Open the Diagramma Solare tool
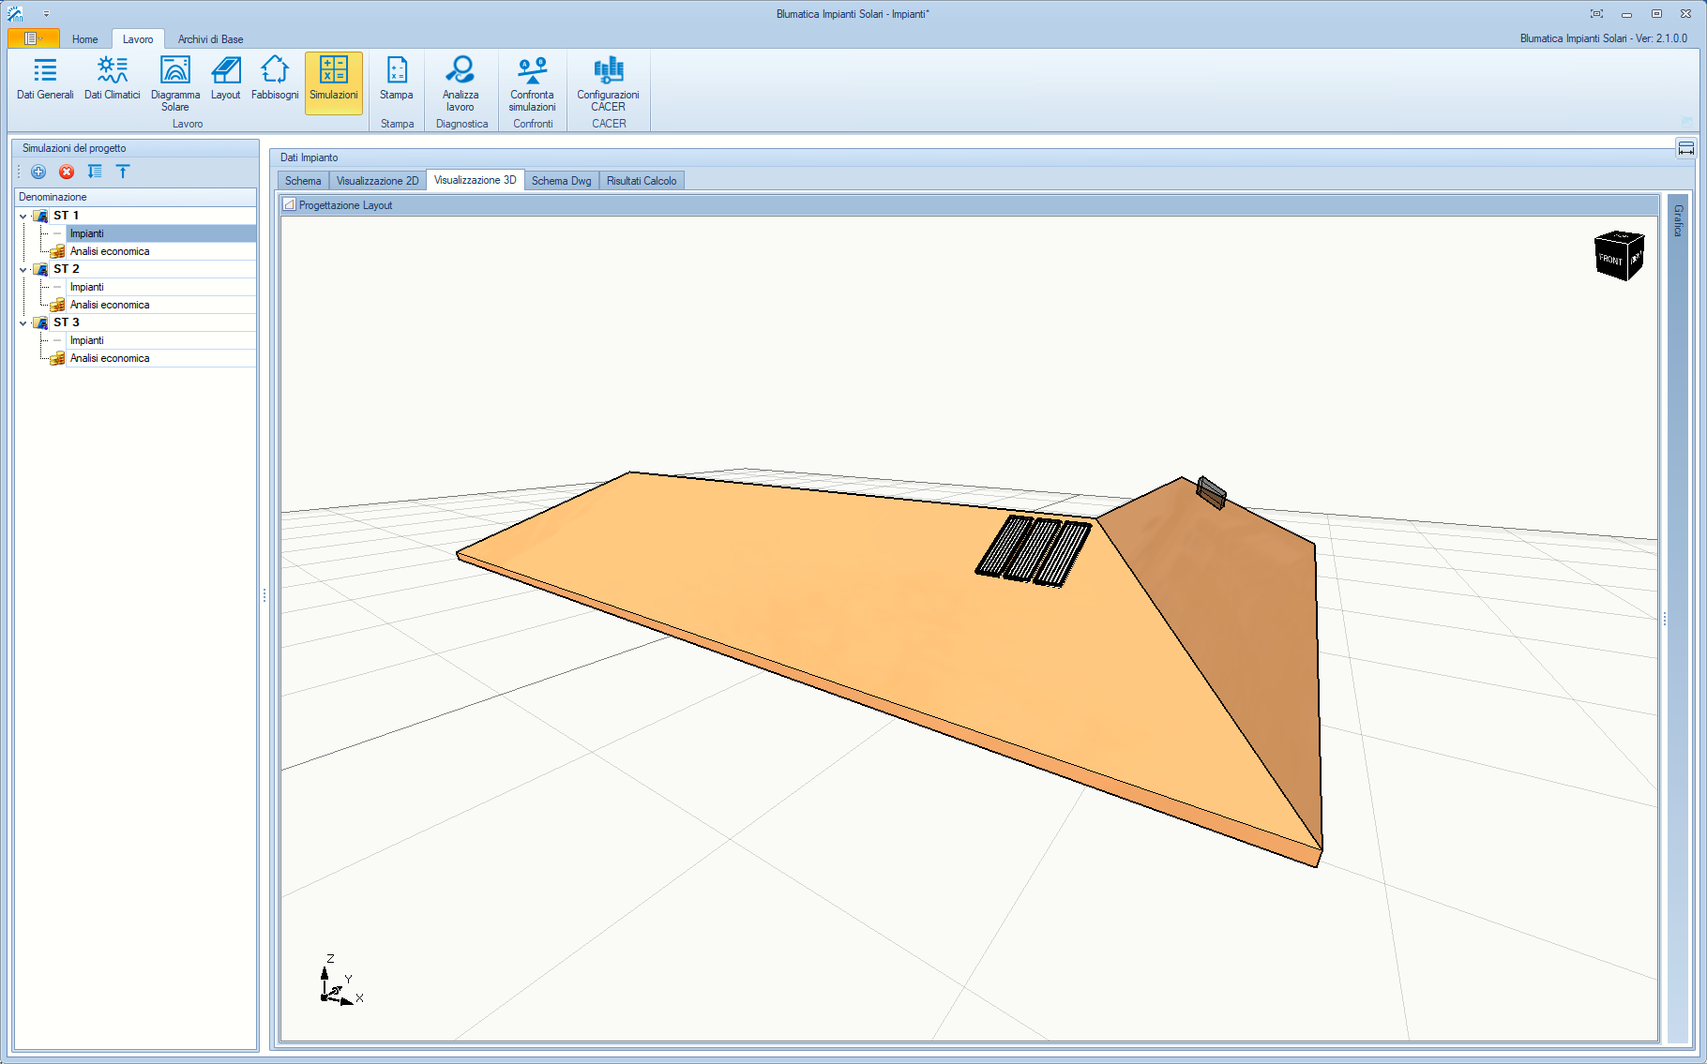1707x1064 pixels. 175,81
